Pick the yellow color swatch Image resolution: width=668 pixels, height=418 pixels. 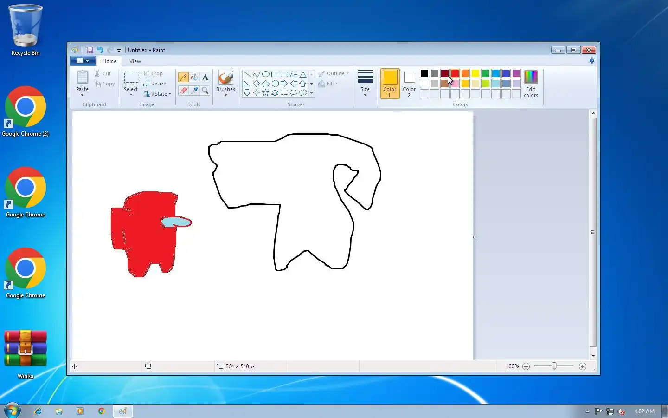point(475,73)
